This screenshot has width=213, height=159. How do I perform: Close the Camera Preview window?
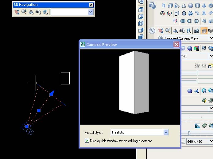176,45
